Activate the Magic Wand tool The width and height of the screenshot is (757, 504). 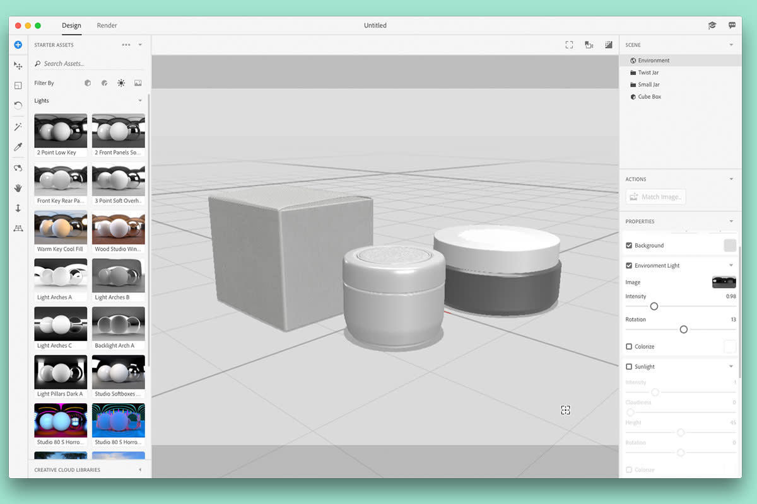pos(18,127)
